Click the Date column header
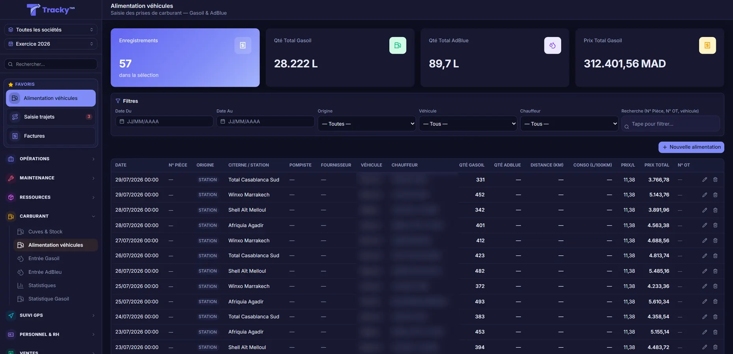The height and width of the screenshot is (354, 733). point(121,165)
